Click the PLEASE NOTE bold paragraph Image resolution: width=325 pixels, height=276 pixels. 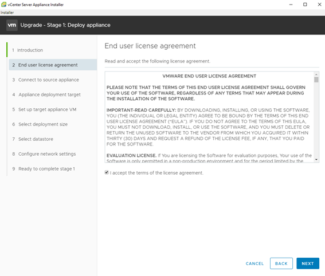click(206, 93)
